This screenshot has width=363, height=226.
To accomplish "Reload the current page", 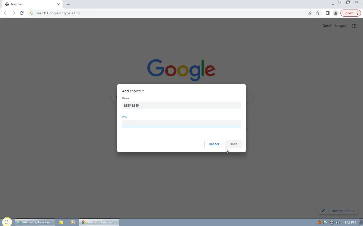I will point(22,13).
